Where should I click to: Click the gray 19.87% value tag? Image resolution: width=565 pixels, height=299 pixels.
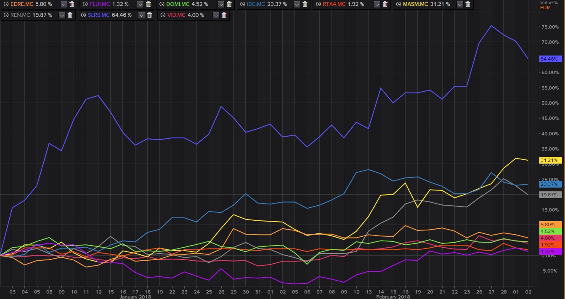[x=550, y=195]
